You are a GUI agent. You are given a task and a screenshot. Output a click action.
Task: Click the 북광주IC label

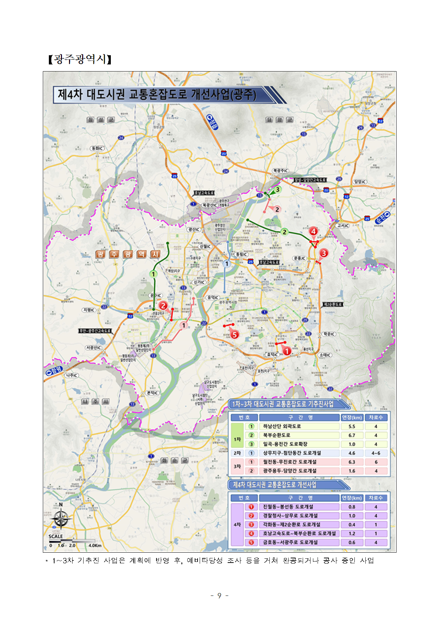tap(280, 171)
